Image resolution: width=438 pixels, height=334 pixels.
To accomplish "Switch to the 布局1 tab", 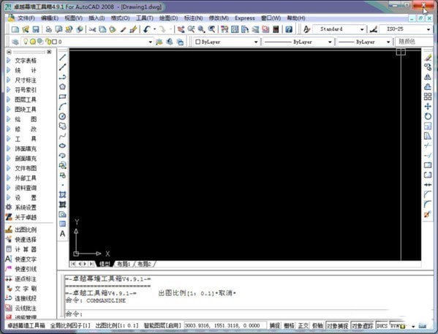I will click(124, 264).
